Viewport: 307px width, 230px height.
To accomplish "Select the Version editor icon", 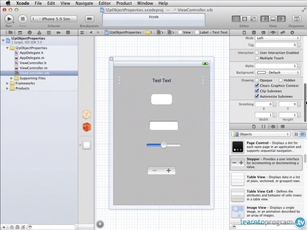I will coord(253,19).
